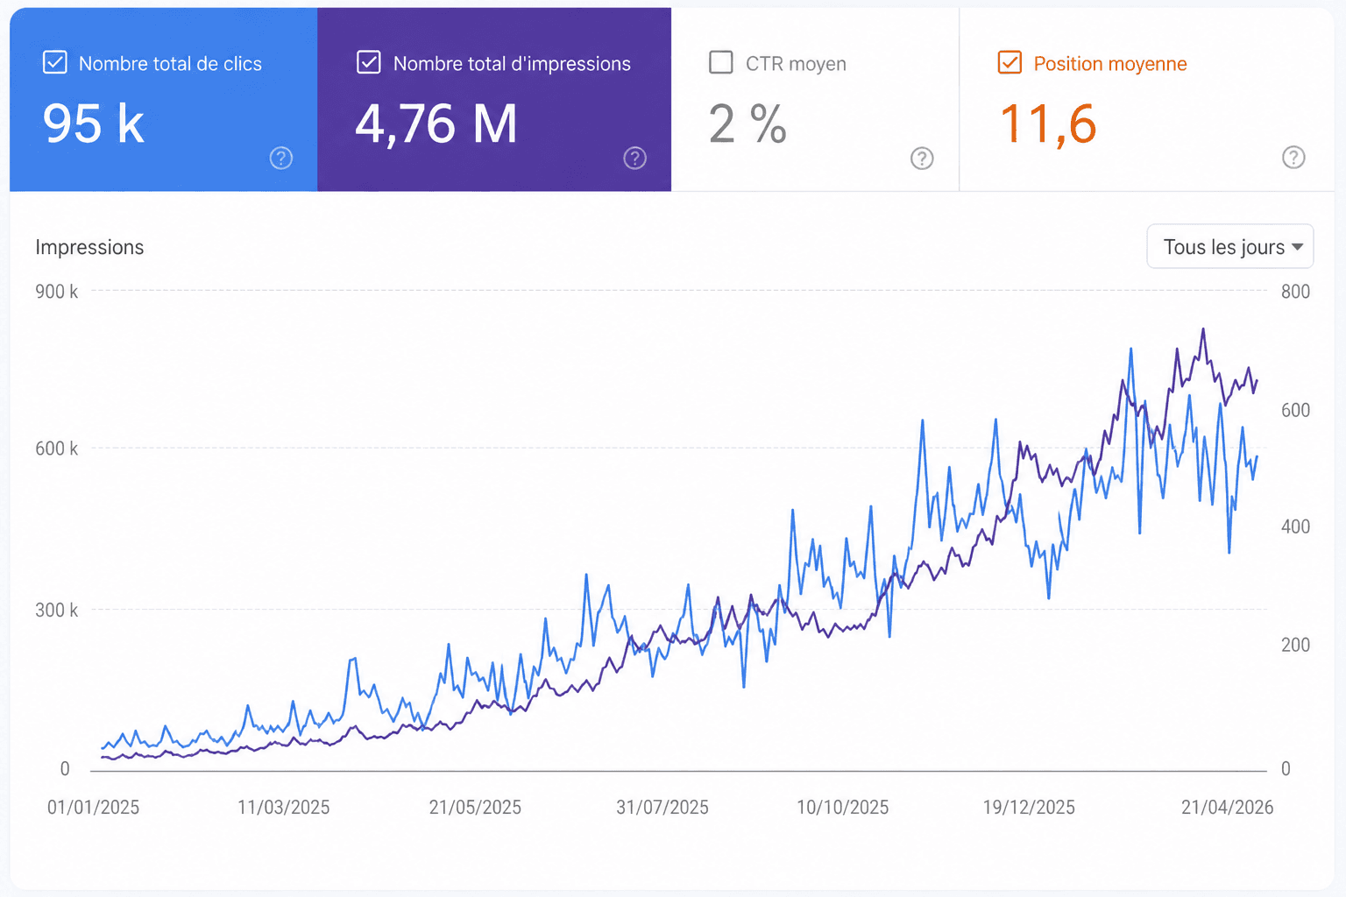The width and height of the screenshot is (1346, 897).
Task: Click the CTR moyen label
Action: 796,64
